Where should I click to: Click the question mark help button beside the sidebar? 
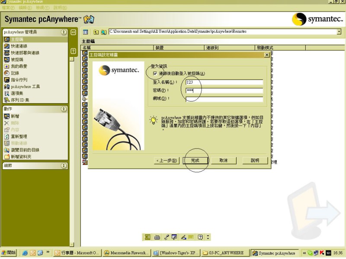[x=73, y=51]
